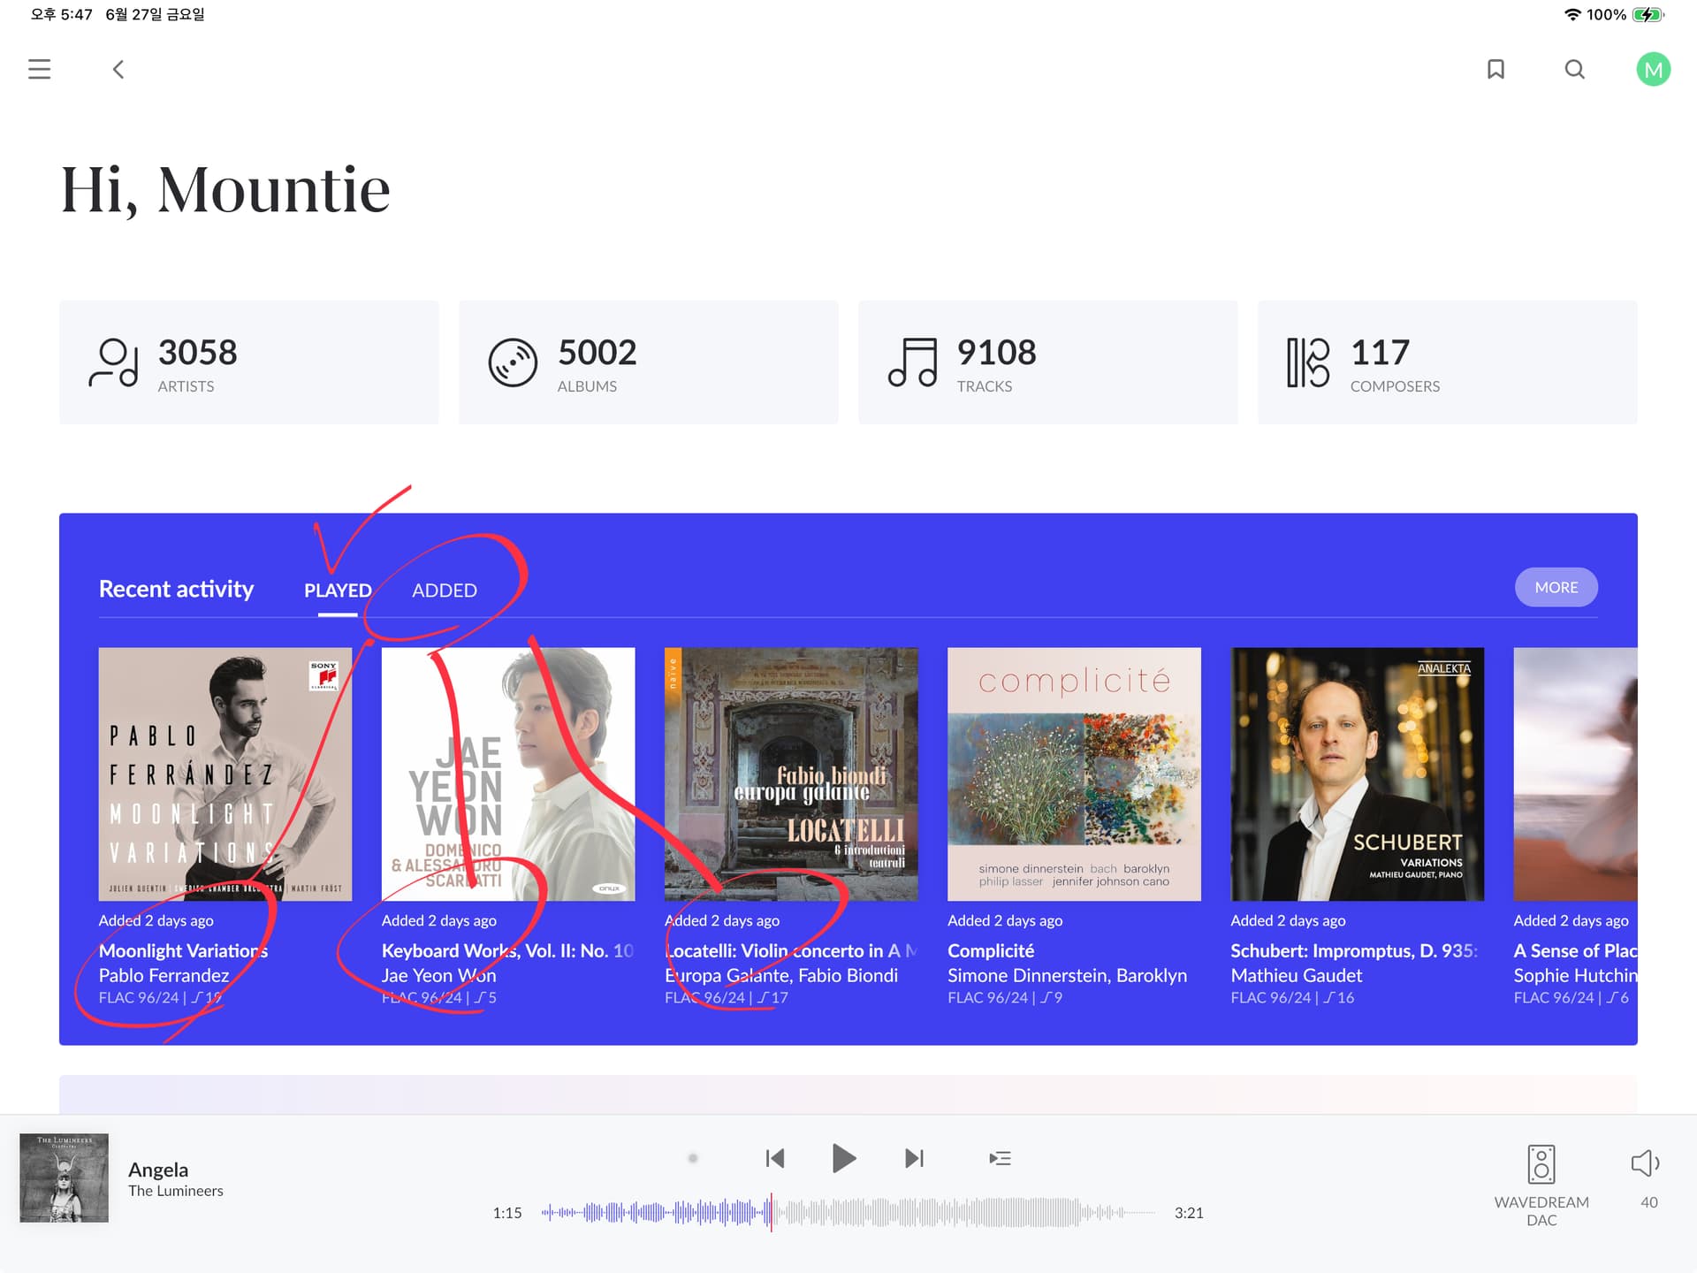Click the Sophie Hutchings artist name
Screen dimensions: 1697x1273
click(1575, 975)
